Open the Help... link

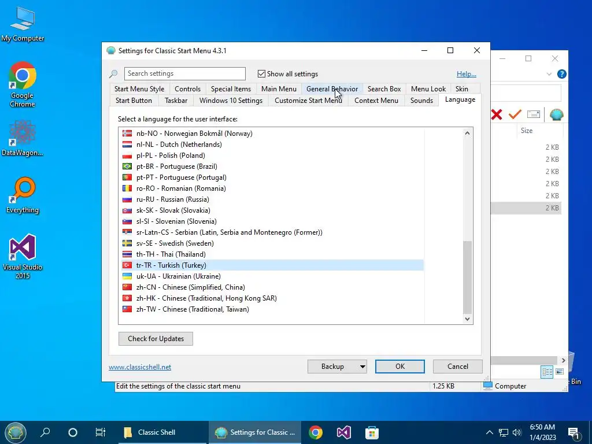(x=467, y=74)
